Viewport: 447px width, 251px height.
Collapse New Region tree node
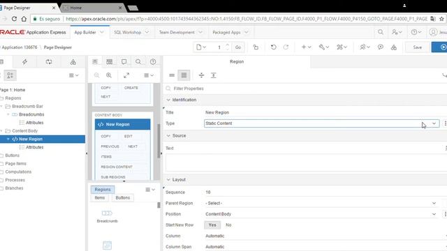pos(8,139)
